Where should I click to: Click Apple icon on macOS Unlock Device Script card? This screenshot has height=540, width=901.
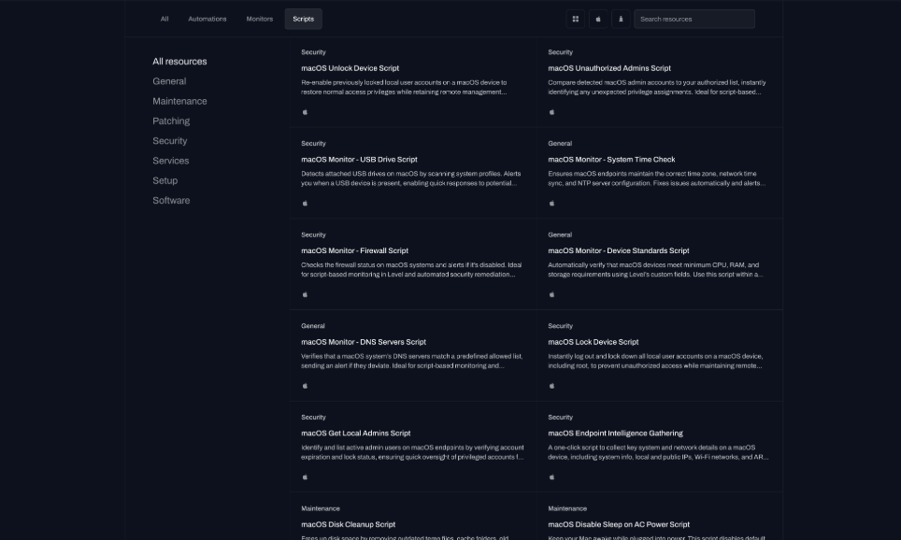(305, 112)
